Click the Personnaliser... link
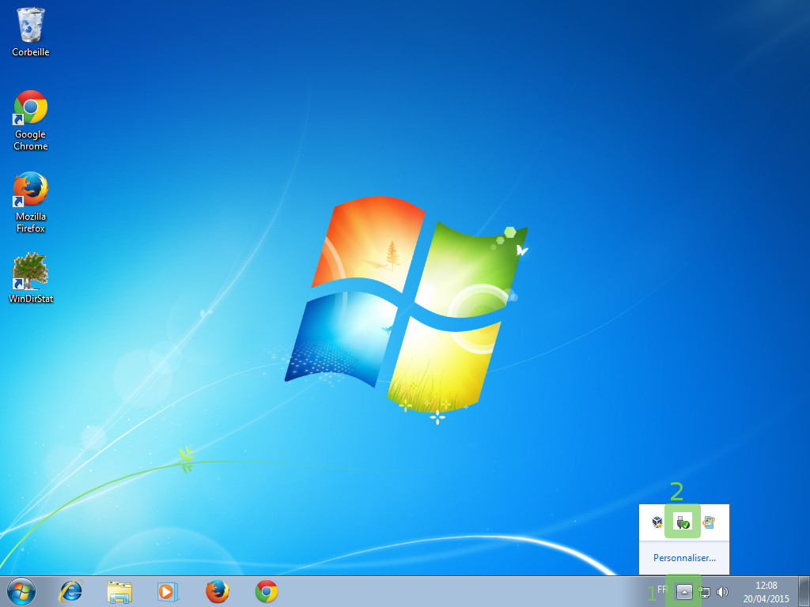The image size is (810, 607). [x=684, y=558]
